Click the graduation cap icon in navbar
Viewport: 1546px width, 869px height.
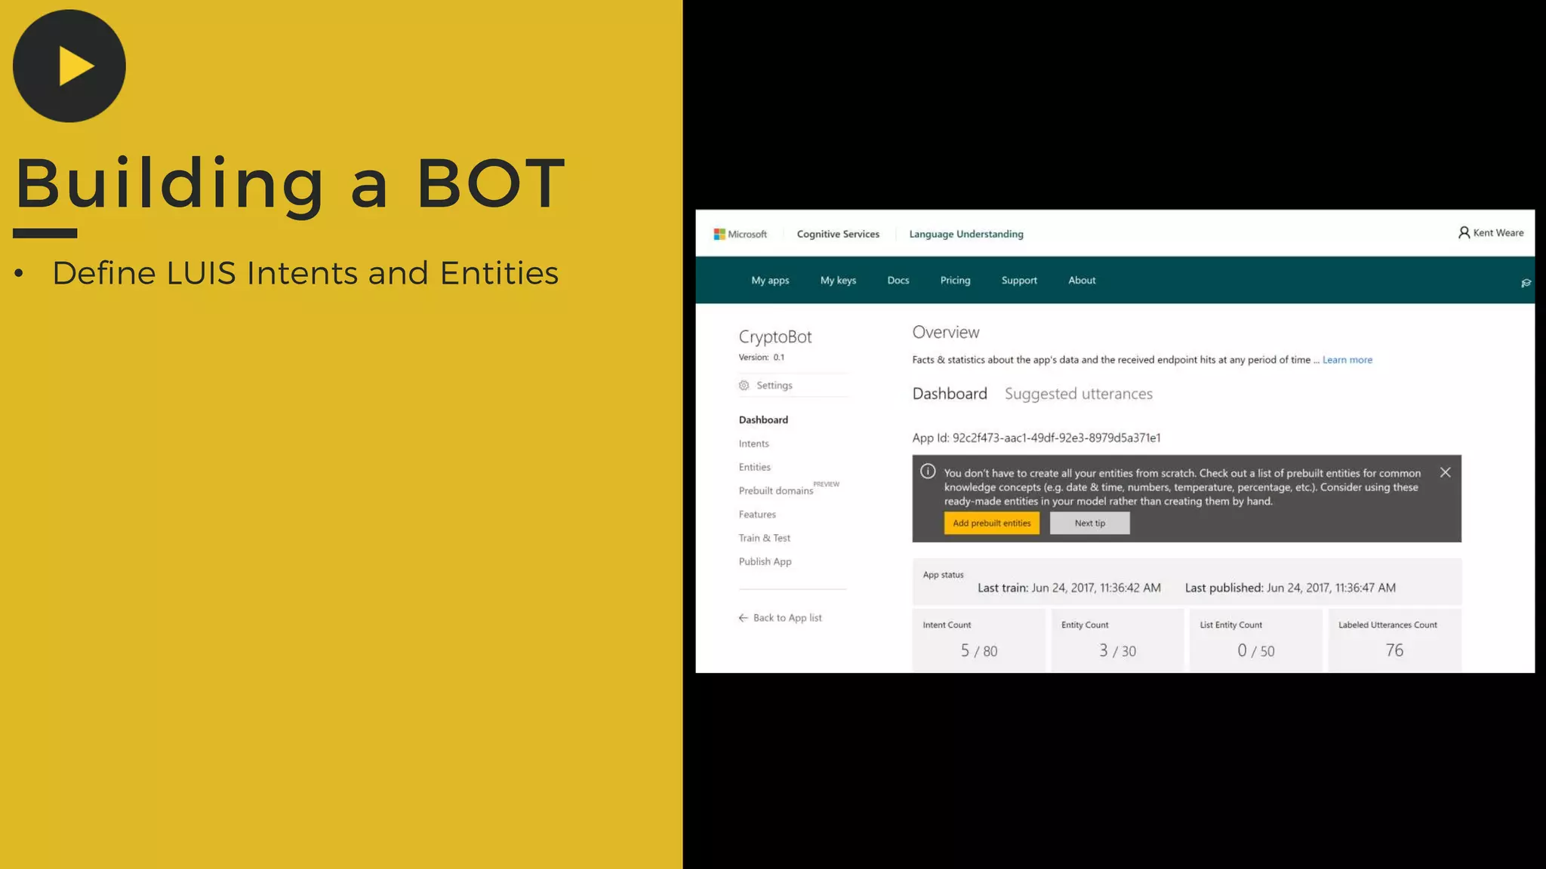[x=1526, y=283]
